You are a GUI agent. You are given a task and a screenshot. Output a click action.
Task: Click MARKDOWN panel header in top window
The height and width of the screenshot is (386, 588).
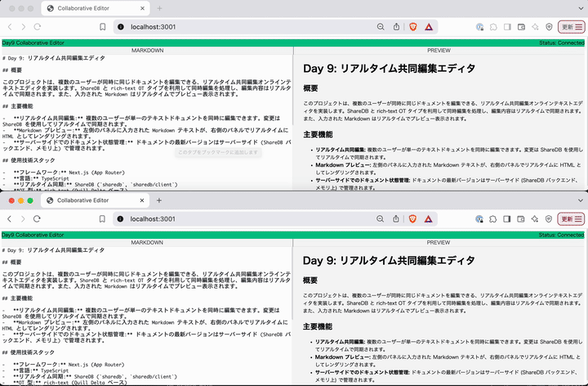147,51
